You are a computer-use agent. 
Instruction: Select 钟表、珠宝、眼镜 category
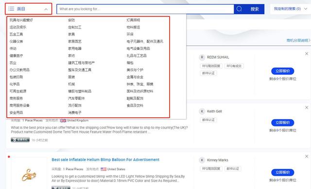point(140,84)
